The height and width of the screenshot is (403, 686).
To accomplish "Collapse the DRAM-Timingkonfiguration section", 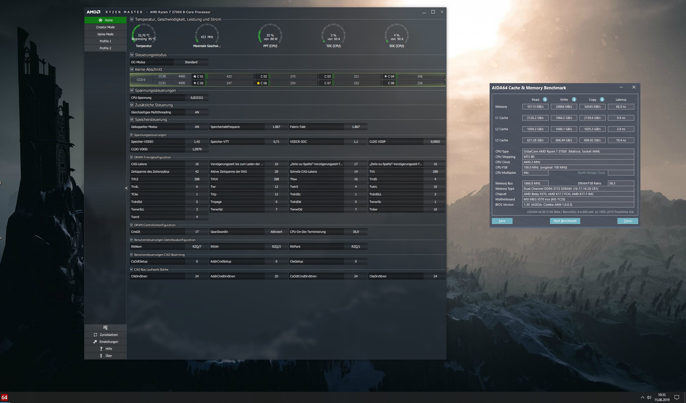I will tap(131, 157).
